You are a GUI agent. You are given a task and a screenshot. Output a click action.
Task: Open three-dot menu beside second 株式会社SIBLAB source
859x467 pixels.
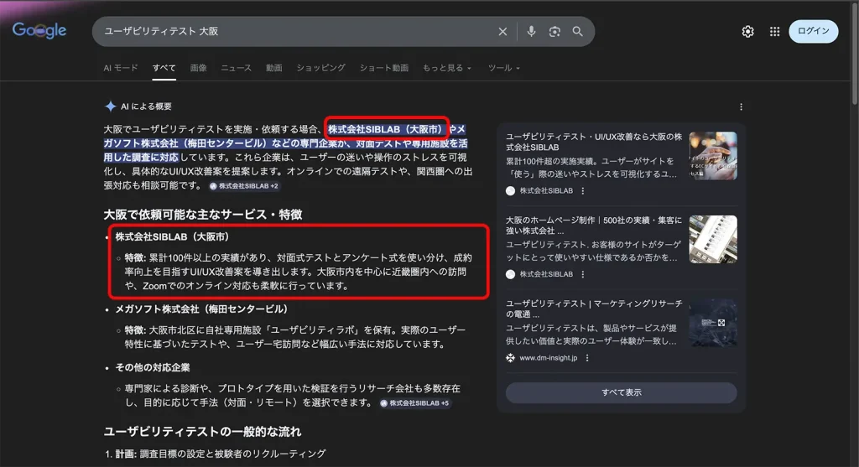[583, 274]
